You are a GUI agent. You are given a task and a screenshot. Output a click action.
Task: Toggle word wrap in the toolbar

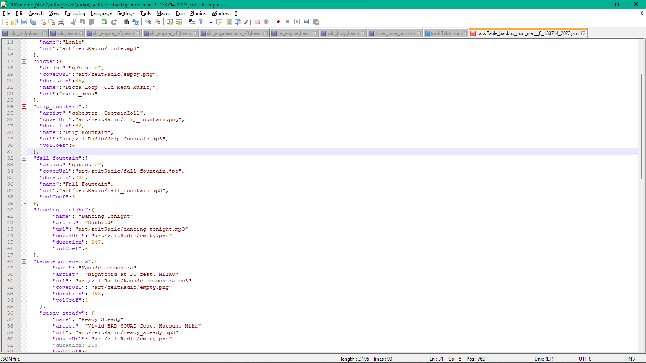[x=192, y=22]
